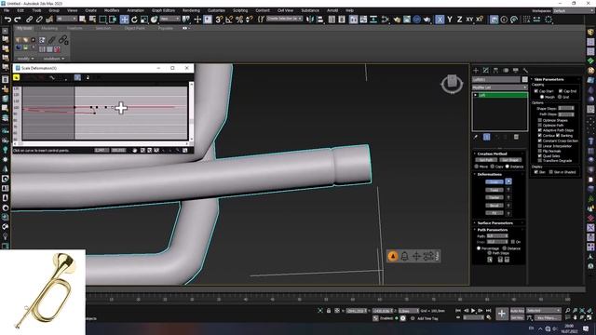Screen dimensions: 596x335
Task: Click the Get Shape button
Action: pyautogui.click(x=510, y=160)
